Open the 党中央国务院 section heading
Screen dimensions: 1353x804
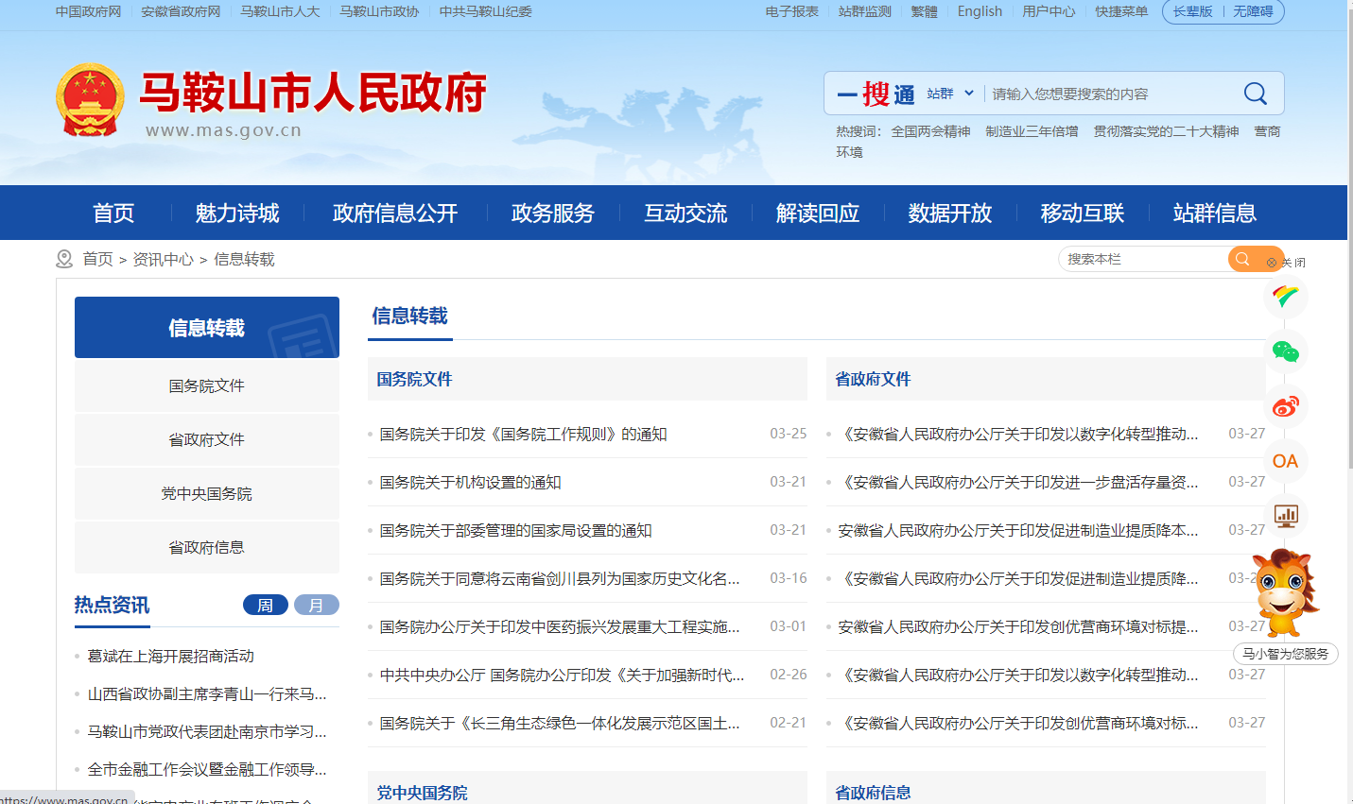pos(422,793)
